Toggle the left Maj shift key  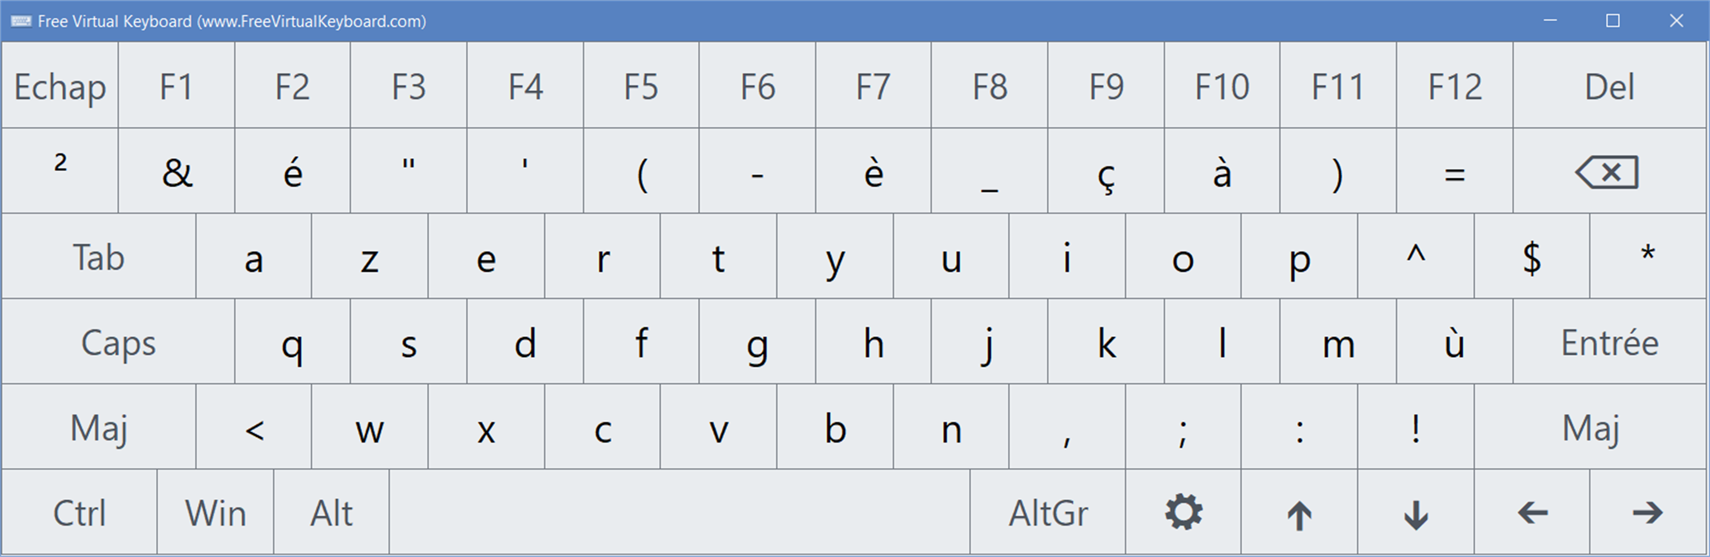point(99,427)
